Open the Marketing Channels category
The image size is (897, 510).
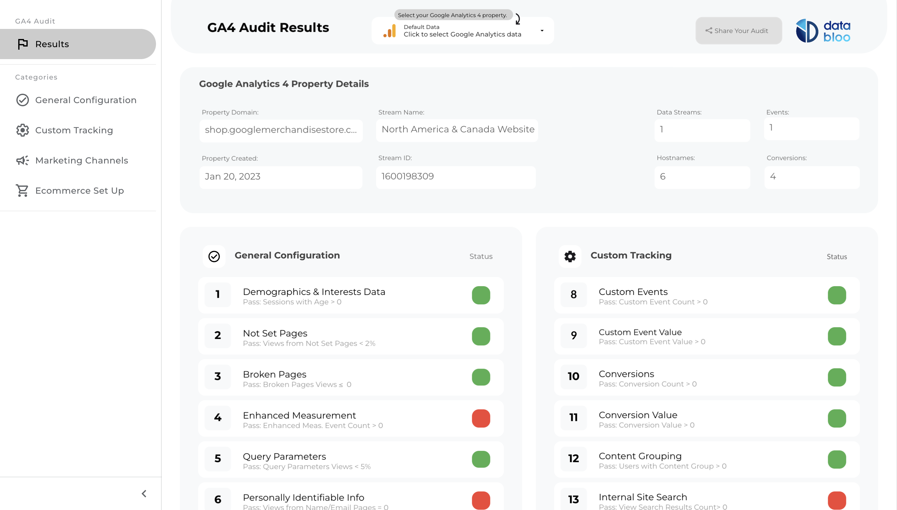(81, 160)
